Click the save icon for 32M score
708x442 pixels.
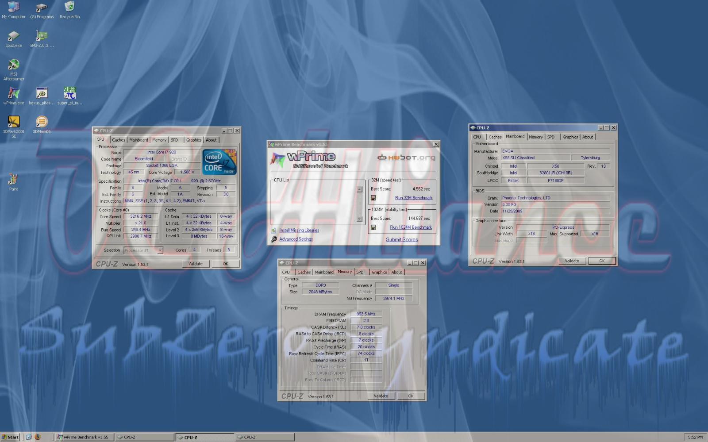373,198
